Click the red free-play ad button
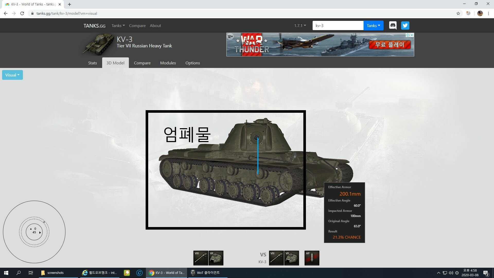Image resolution: width=494 pixels, height=278 pixels. click(x=390, y=45)
